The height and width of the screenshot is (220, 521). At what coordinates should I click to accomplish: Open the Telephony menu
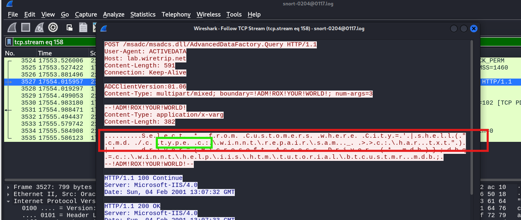pyautogui.click(x=176, y=14)
